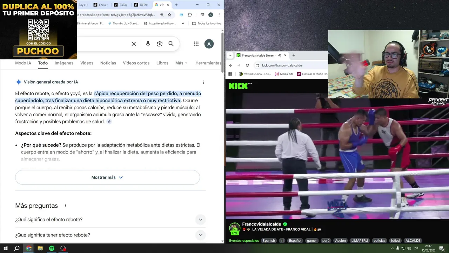Switch to 'Modo IA' tab
The width and height of the screenshot is (449, 253).
[x=23, y=63]
